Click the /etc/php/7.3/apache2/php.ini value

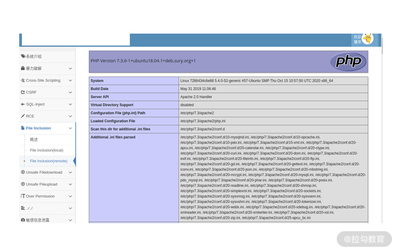coord(203,121)
